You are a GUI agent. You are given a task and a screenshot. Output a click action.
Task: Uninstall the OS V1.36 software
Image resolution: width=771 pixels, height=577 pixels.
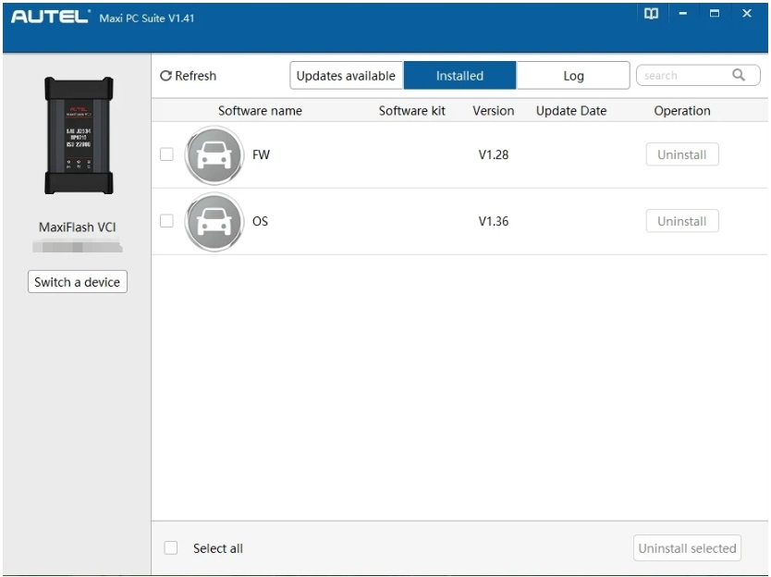(x=682, y=222)
